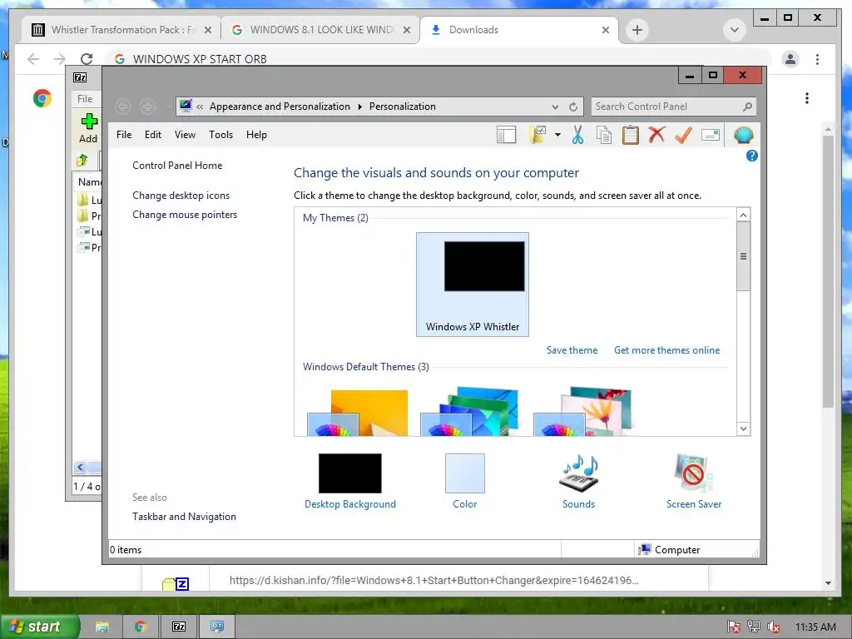
Task: Click the back arrow in Personalization window
Action: click(123, 106)
